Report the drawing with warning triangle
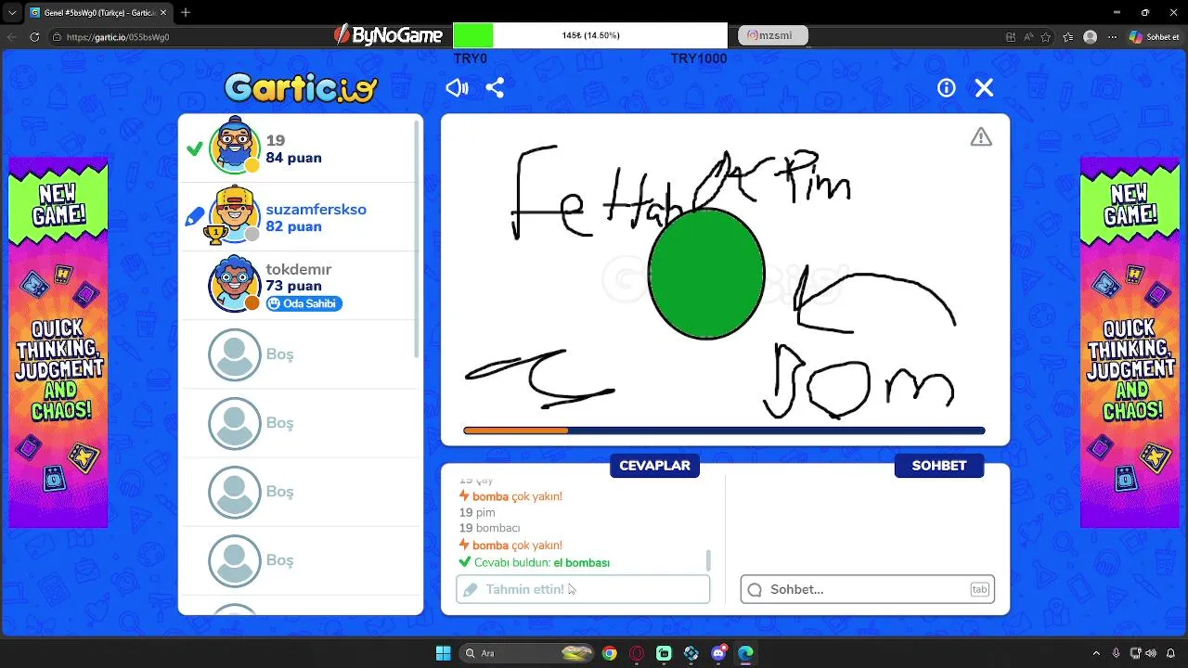The image size is (1188, 668). [x=981, y=137]
